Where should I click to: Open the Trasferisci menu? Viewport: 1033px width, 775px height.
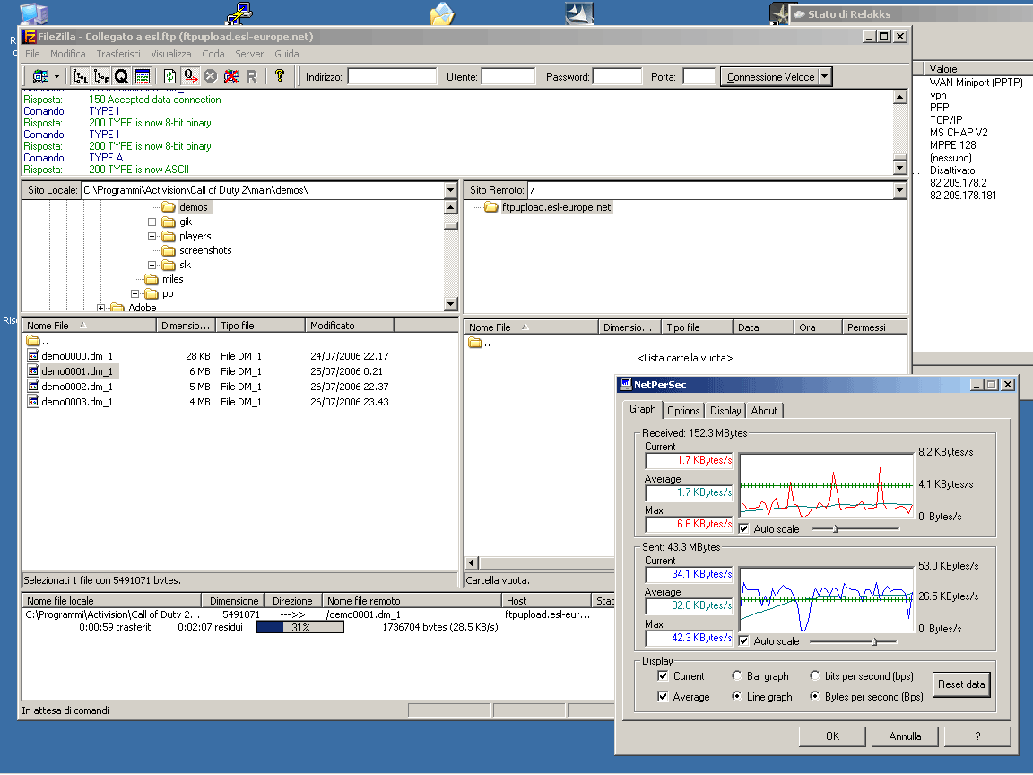pos(117,54)
